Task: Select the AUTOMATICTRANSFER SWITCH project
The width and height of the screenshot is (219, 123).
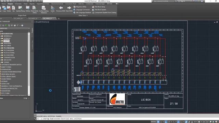Action: 11,65
